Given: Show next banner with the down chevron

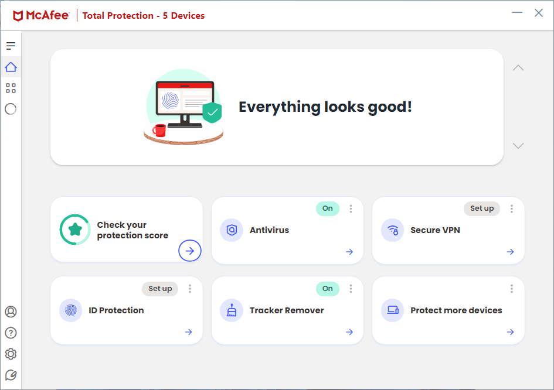Looking at the screenshot, I should click(x=518, y=146).
